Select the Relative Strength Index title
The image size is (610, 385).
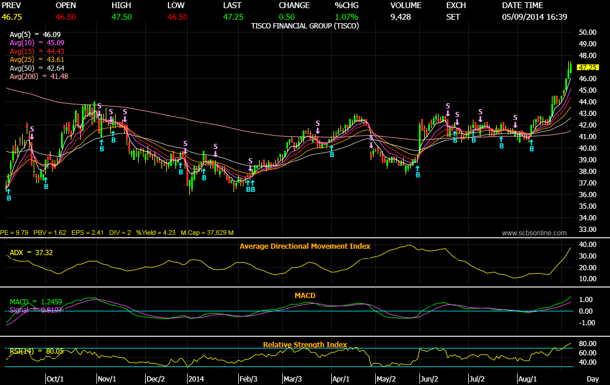[305, 344]
